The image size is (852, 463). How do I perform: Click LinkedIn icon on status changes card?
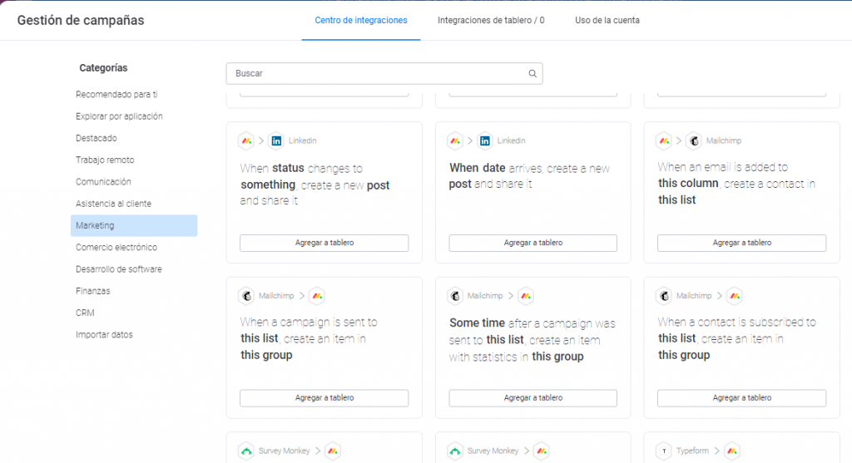(276, 140)
